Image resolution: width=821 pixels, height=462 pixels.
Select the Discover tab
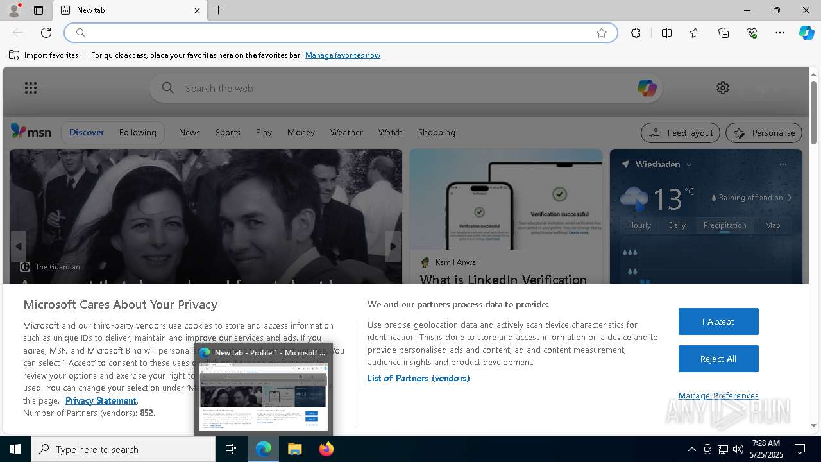[x=87, y=132]
